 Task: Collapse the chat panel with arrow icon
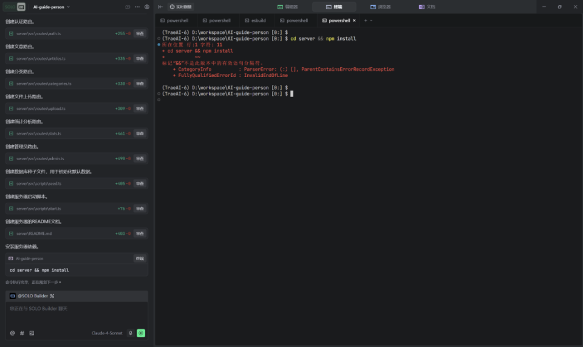[x=160, y=7]
